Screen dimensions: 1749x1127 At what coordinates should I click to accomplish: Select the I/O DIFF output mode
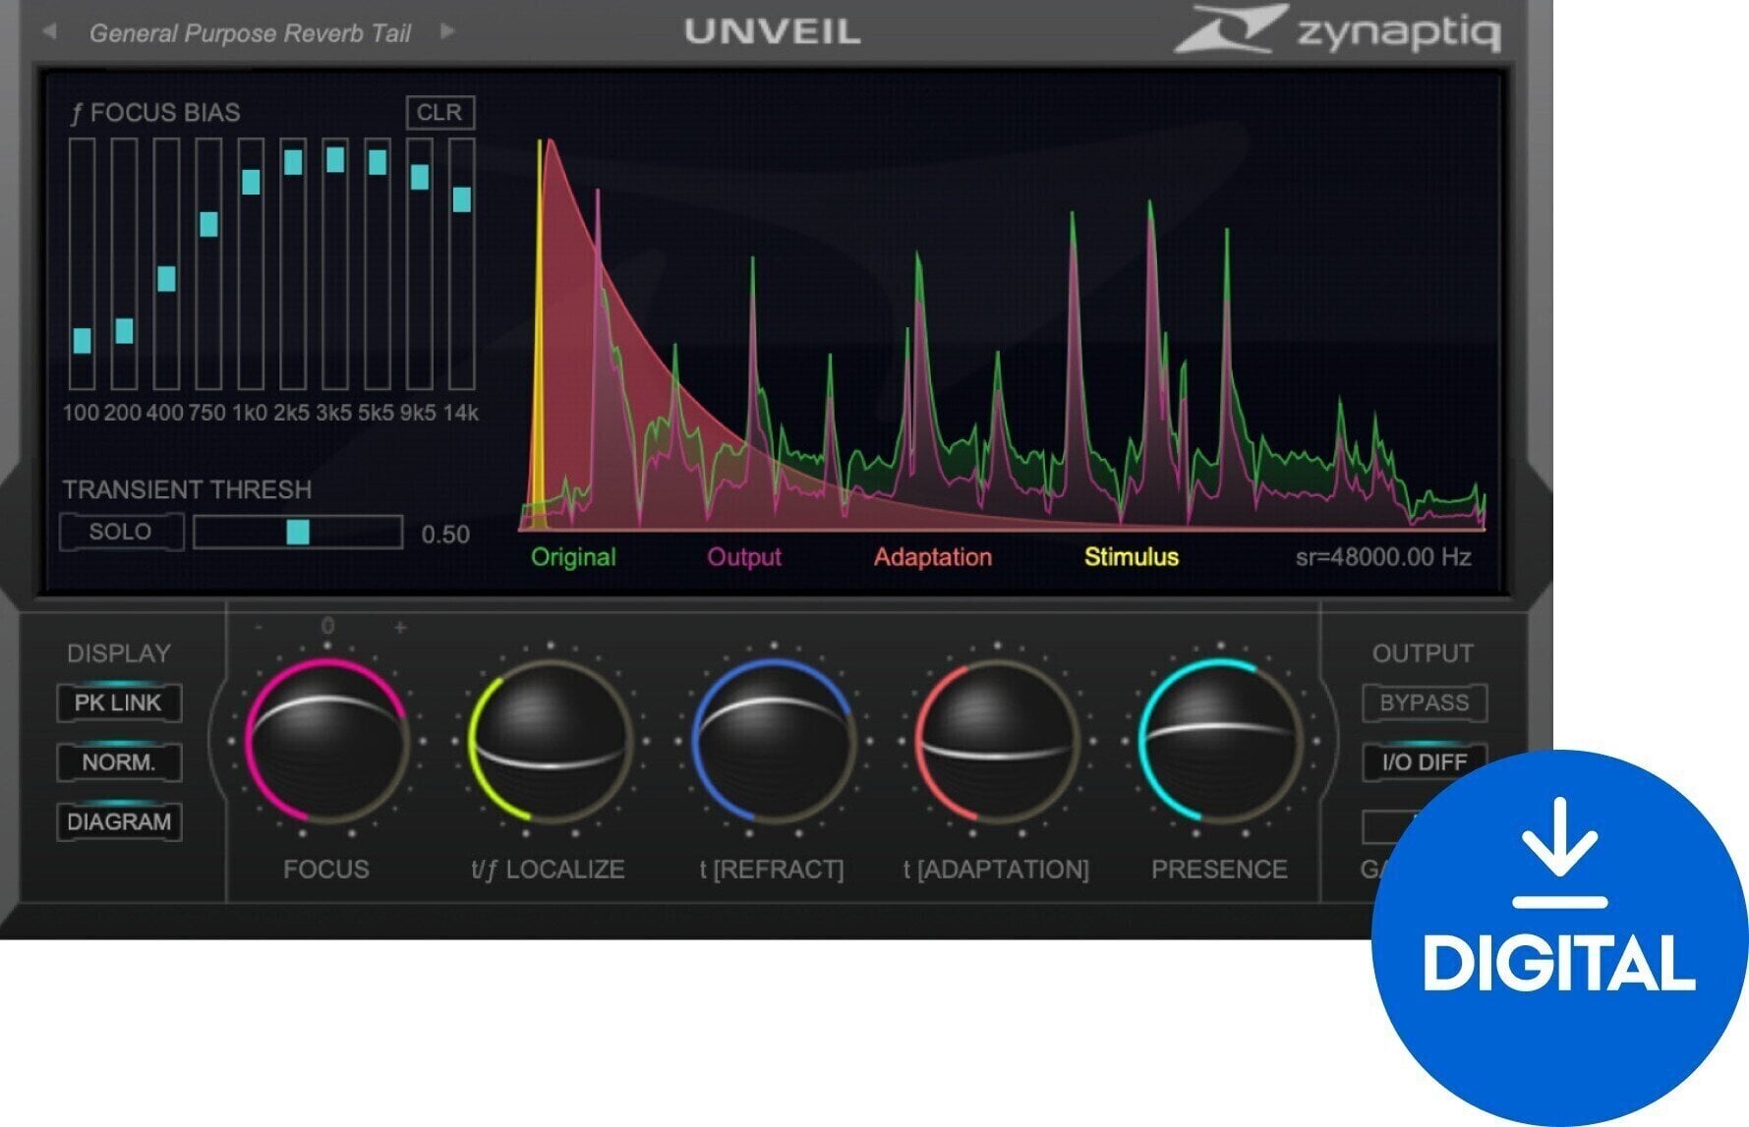click(1424, 762)
